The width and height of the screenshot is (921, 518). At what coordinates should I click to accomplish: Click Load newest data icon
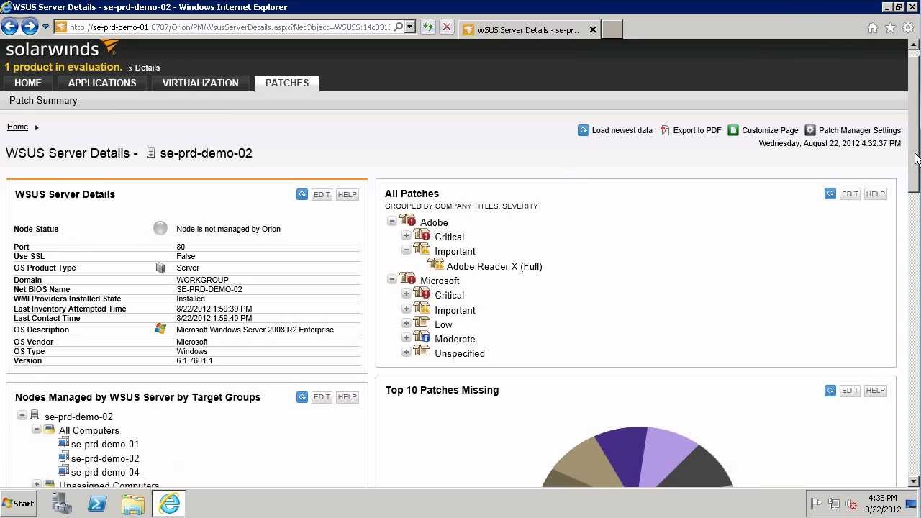coord(584,130)
